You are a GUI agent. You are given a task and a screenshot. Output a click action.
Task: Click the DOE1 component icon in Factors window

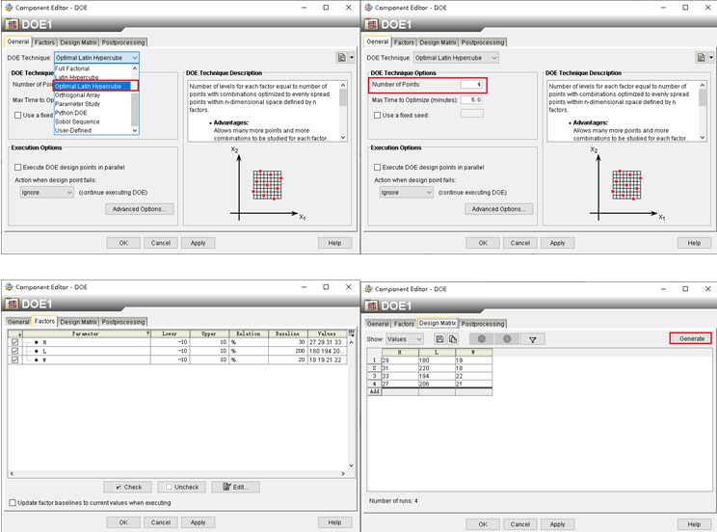click(12, 306)
